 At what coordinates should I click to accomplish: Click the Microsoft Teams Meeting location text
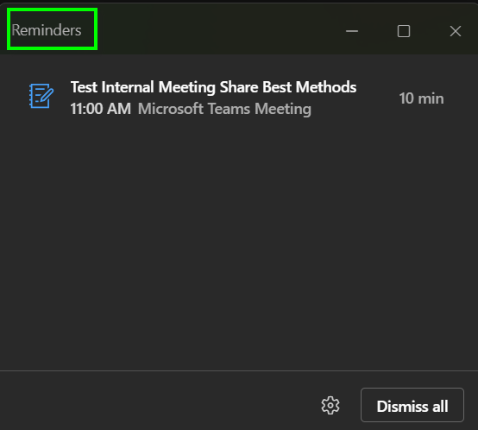(x=224, y=109)
